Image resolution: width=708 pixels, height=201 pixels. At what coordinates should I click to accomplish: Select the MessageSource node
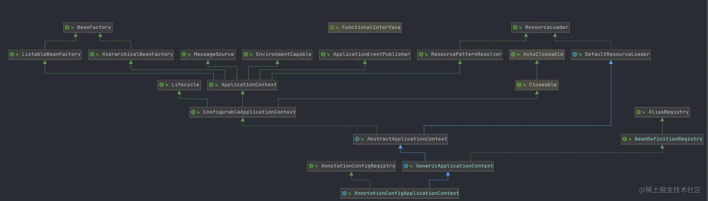(207, 54)
